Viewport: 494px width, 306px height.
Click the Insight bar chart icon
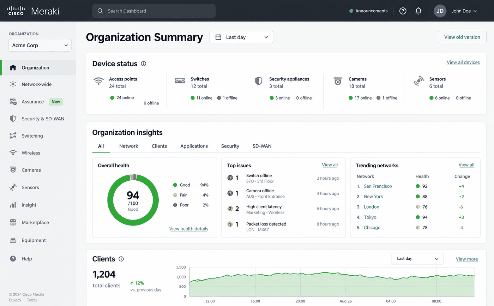[13, 205]
